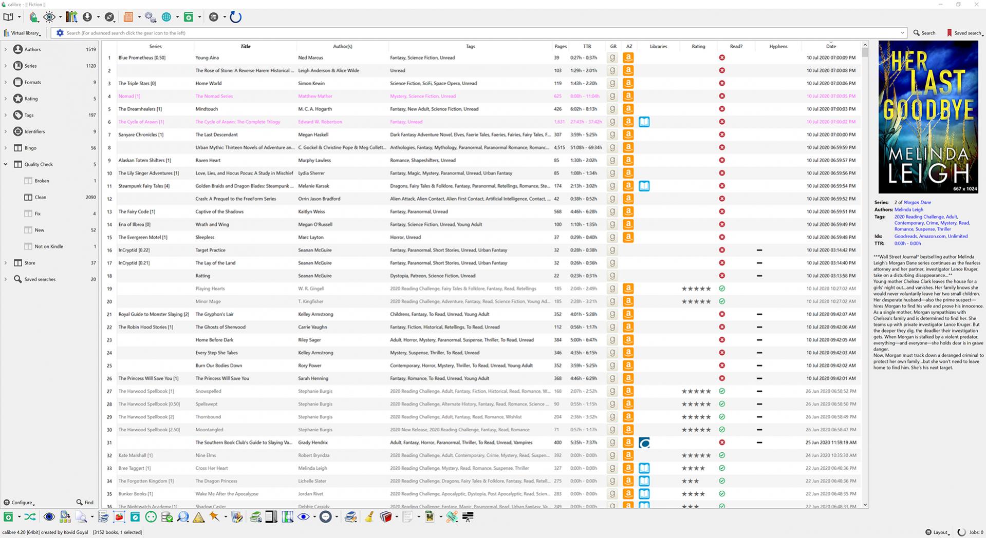Sort the list by the Title column header
Screen dimensions: 986x538
245,46
